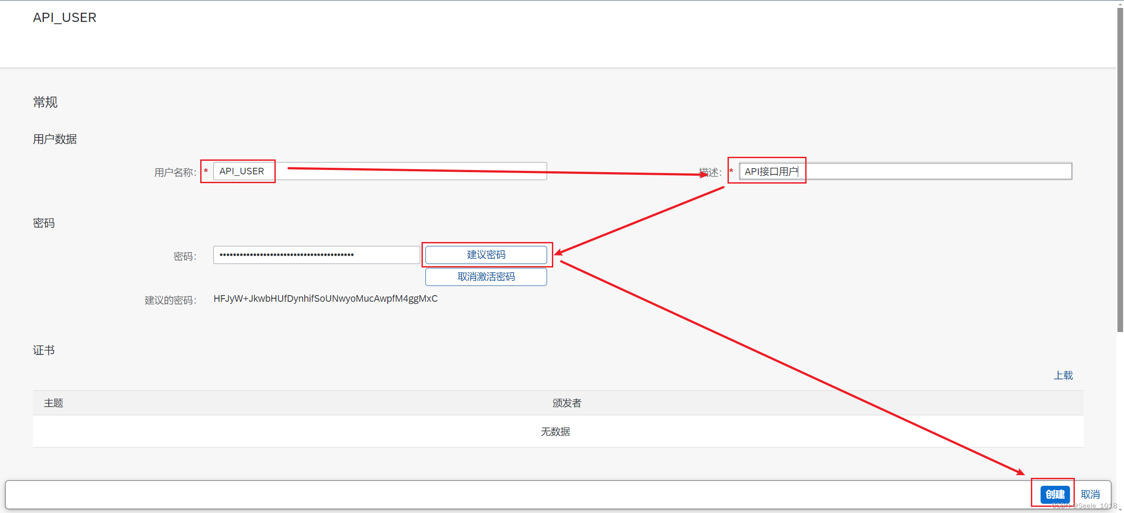Click the 无数据 empty table row
Image resolution: width=1124 pixels, height=513 pixels.
click(556, 431)
